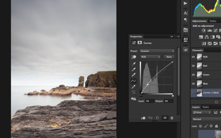Open the Preset dropdown showing Custom
This screenshot has width=221, height=138.
157,51
